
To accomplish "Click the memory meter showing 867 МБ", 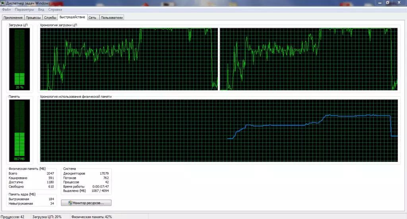I will tap(19, 130).
